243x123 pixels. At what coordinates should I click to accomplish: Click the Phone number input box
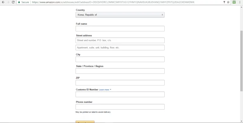tap(120, 107)
